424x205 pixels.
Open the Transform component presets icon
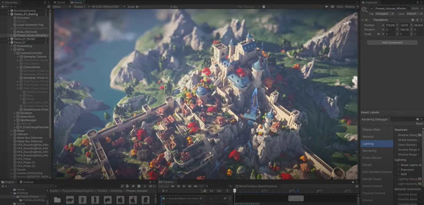(417, 20)
